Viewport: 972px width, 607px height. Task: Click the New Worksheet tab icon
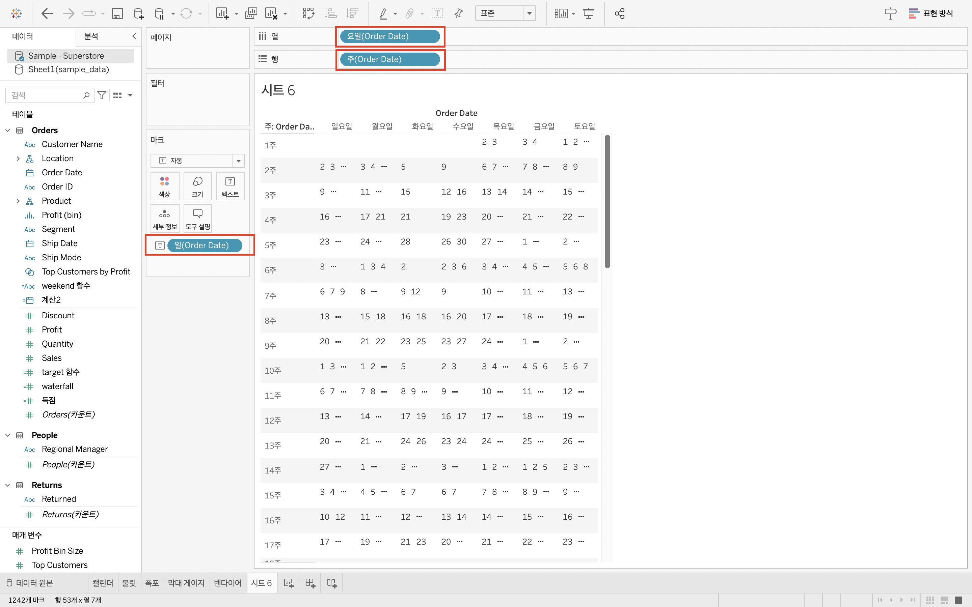[x=289, y=583]
